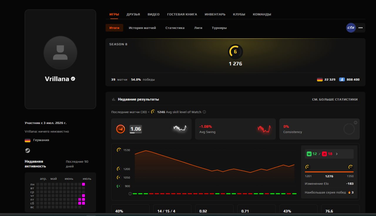Click the Изменение Elo -183 value
Image resolution: width=376 pixels, height=216 pixels.
(x=350, y=184)
